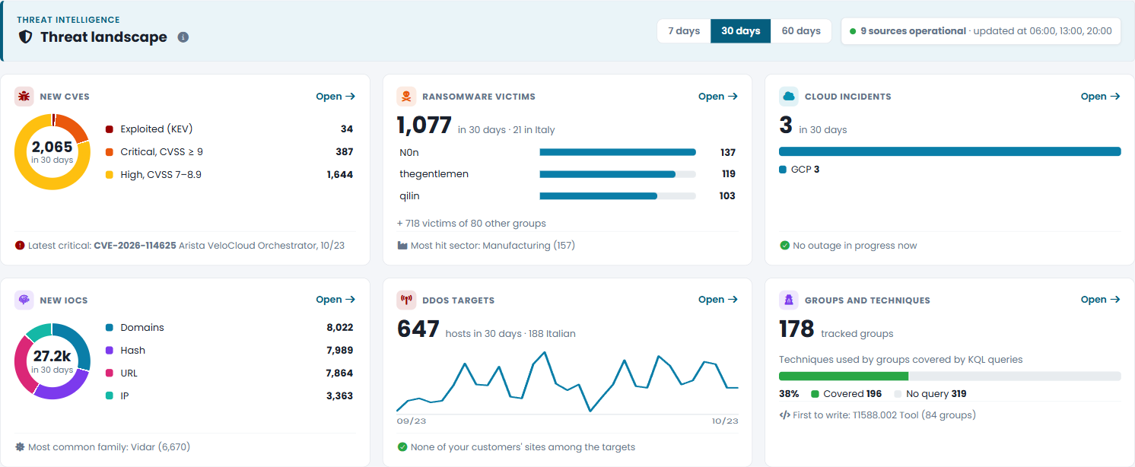Open the DDoS Targets card

[718, 300]
